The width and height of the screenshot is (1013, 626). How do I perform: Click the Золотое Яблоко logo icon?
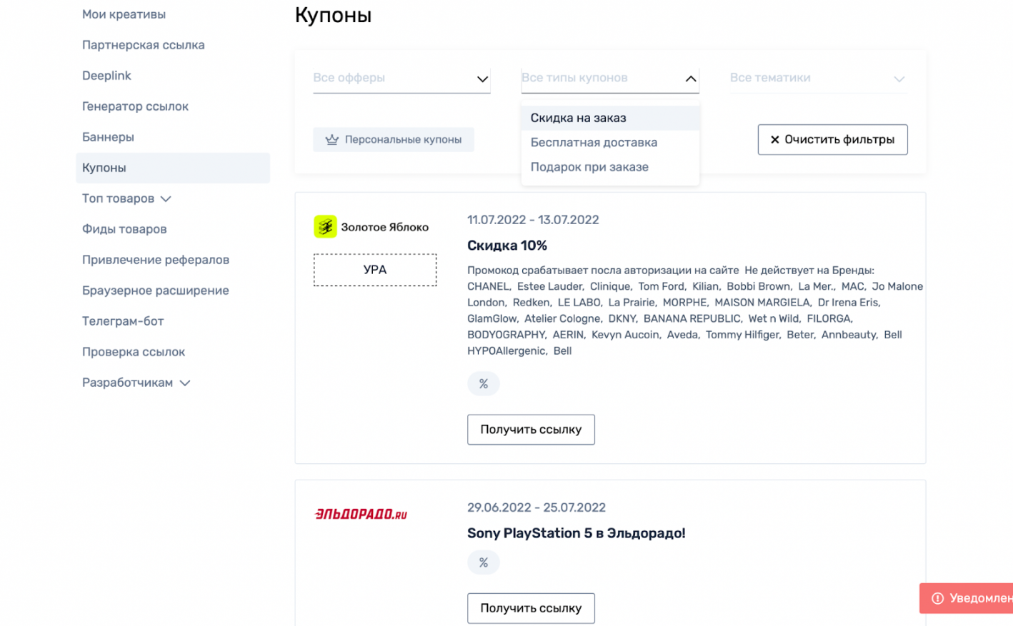point(325,227)
